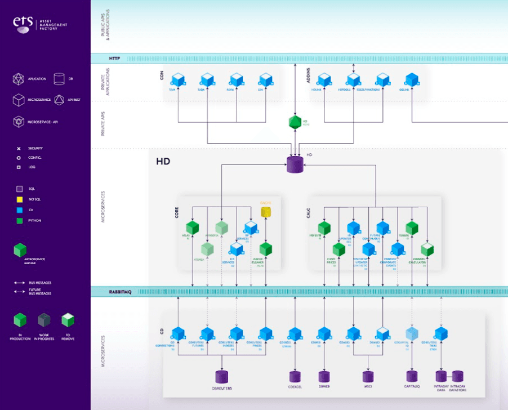Click the CALC group label
The height and width of the screenshot is (410, 508).
(309, 213)
